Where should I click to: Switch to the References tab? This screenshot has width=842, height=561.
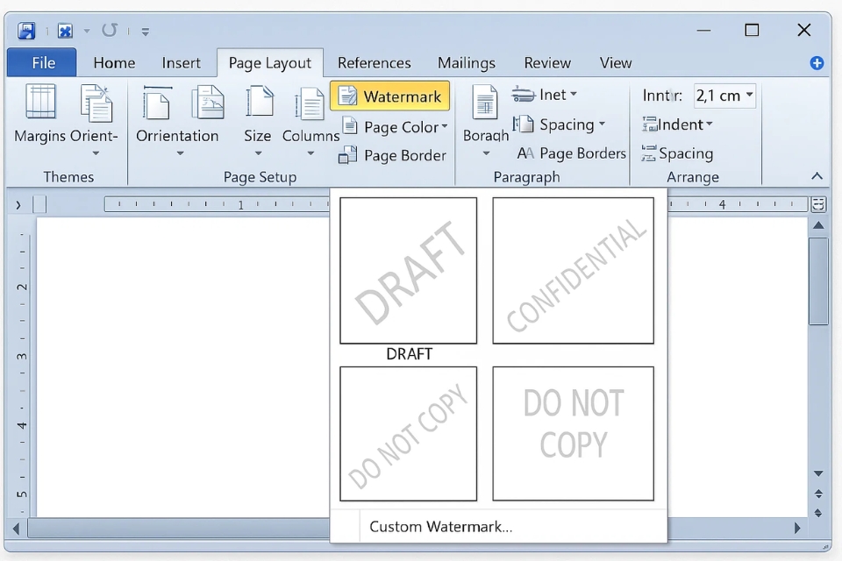coord(374,63)
